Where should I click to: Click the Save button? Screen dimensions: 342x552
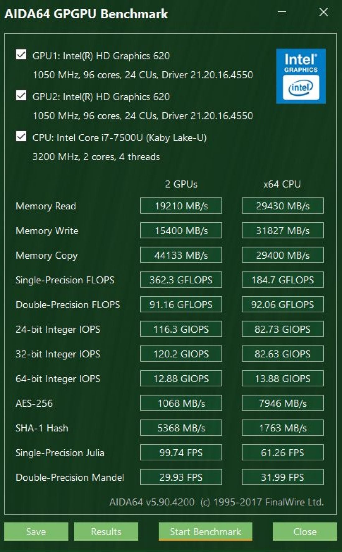(x=36, y=531)
